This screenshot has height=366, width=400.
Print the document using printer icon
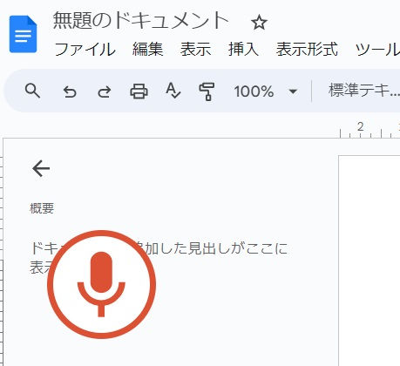(x=139, y=91)
